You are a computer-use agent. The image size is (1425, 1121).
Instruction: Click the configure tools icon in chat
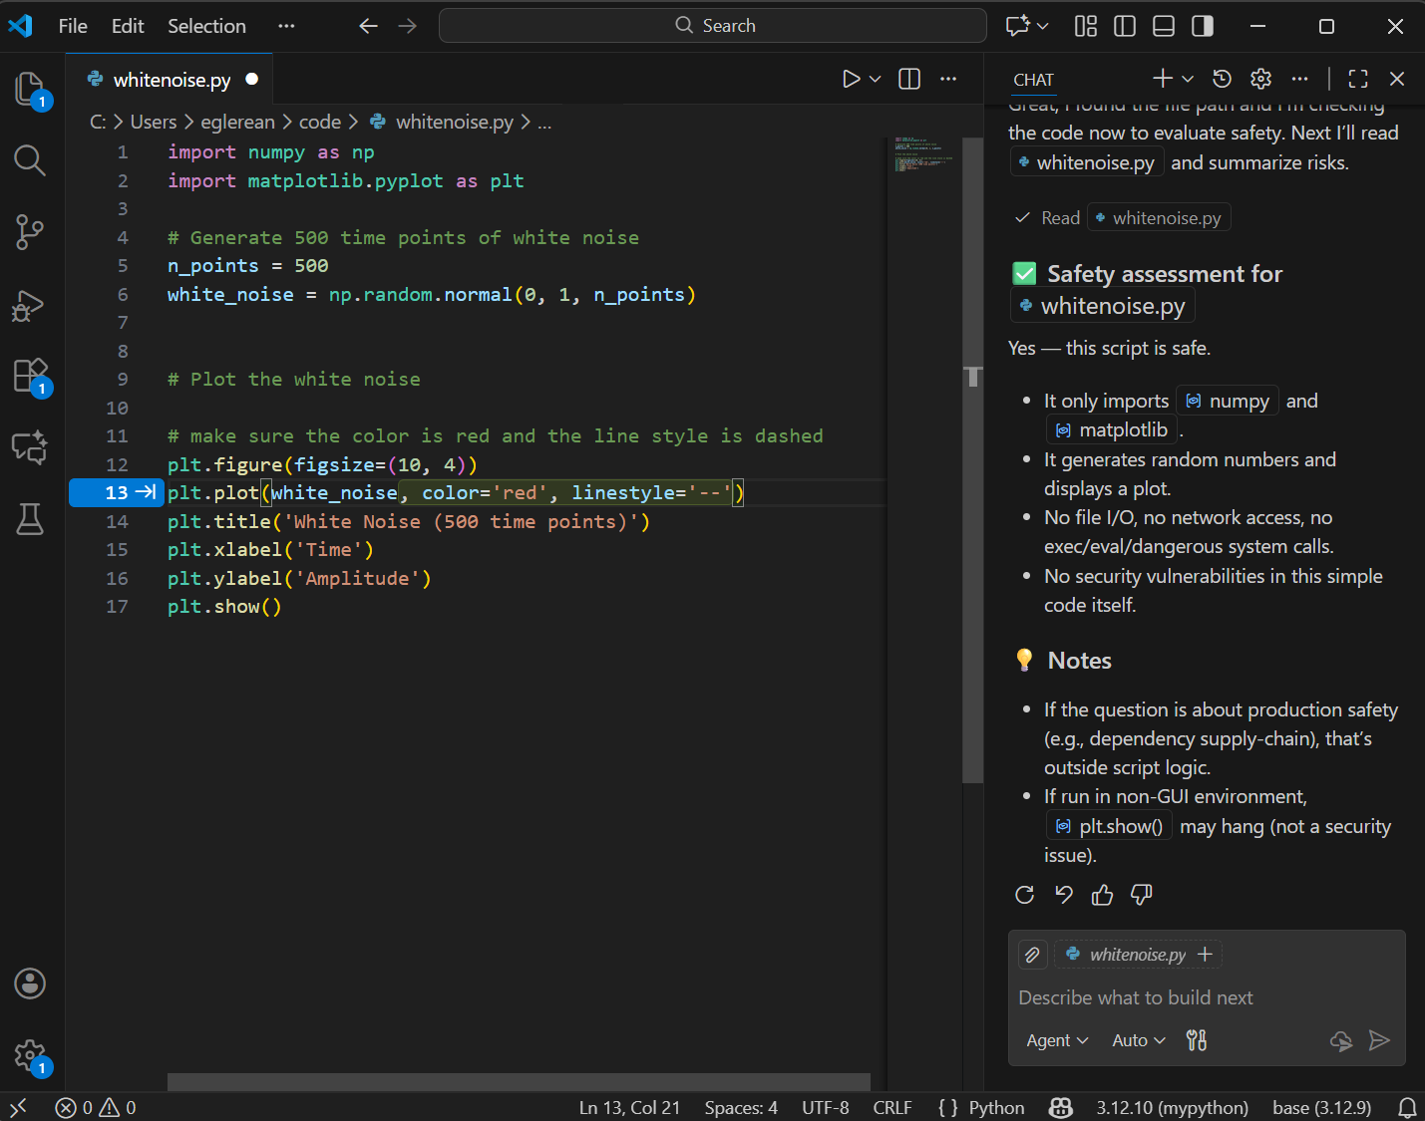1197,1040
